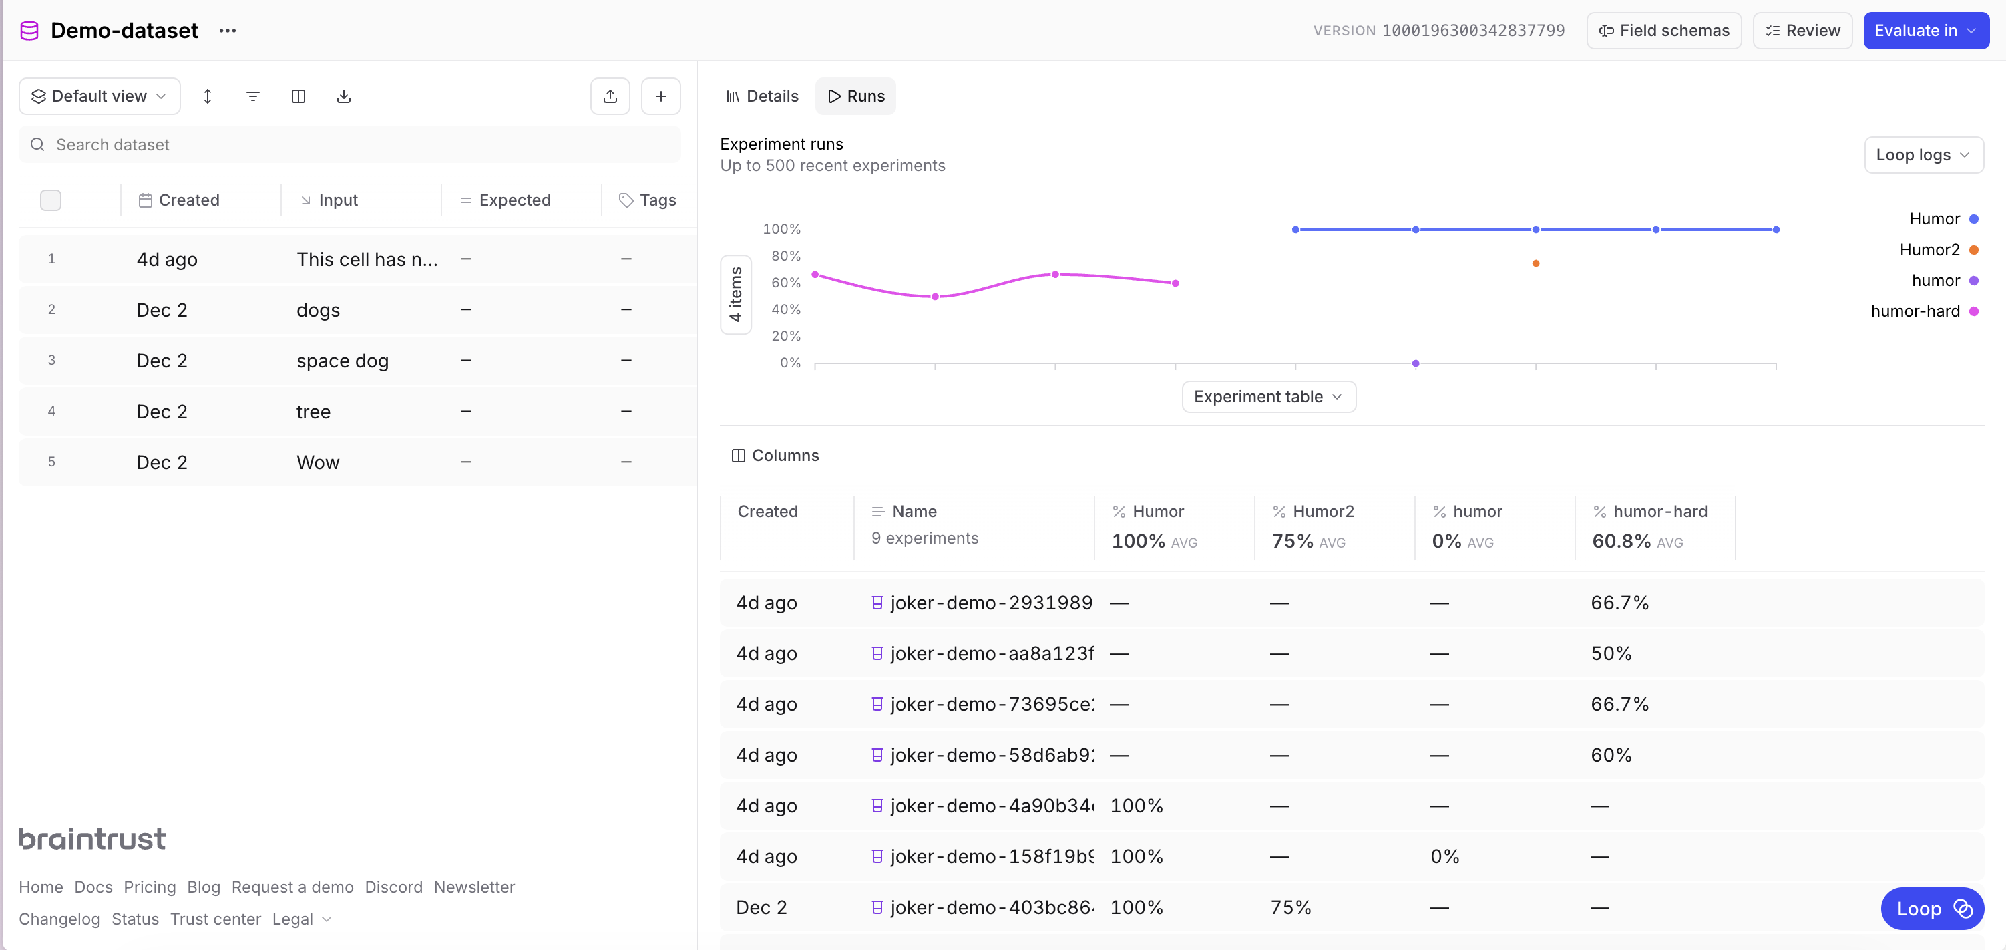Click the download dataset icon
Screen dimensions: 2006x950
pos(344,96)
